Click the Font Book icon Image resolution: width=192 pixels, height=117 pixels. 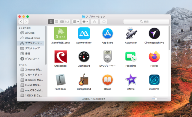61,80
